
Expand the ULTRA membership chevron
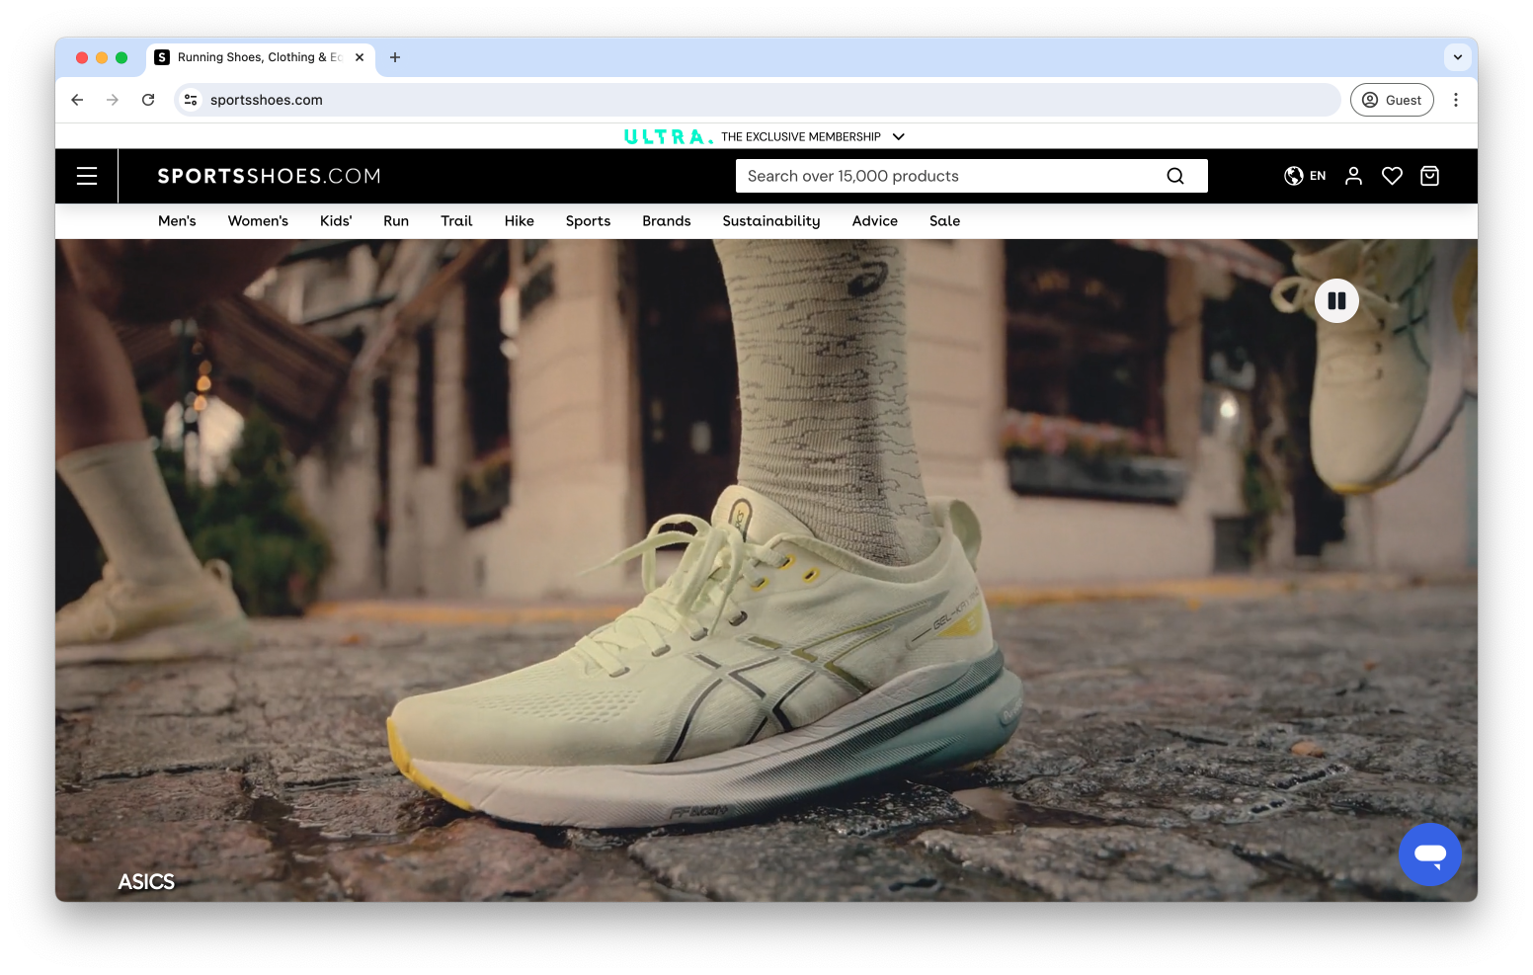point(899,136)
